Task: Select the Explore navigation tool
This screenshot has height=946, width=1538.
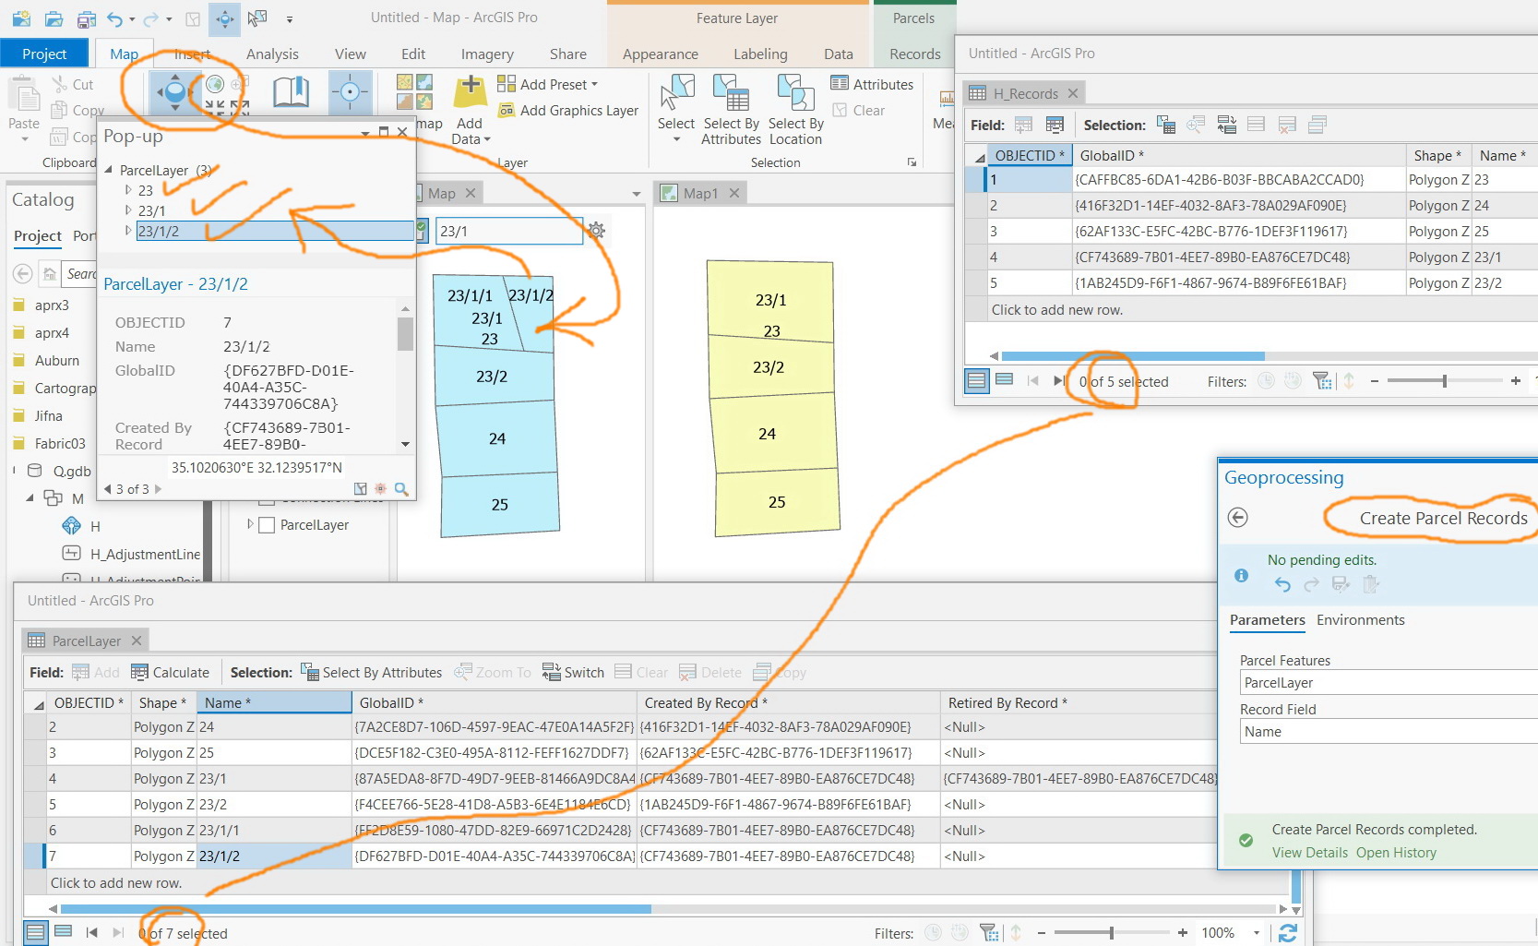Action: 173,92
